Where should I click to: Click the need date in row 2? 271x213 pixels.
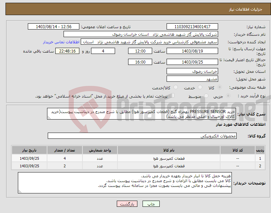click(30, 166)
